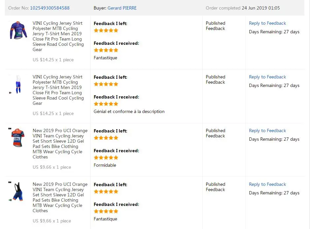This screenshot has height=229, width=310.
Task: Open the product title beside the bib shorts thumbnail
Action: click(60, 198)
